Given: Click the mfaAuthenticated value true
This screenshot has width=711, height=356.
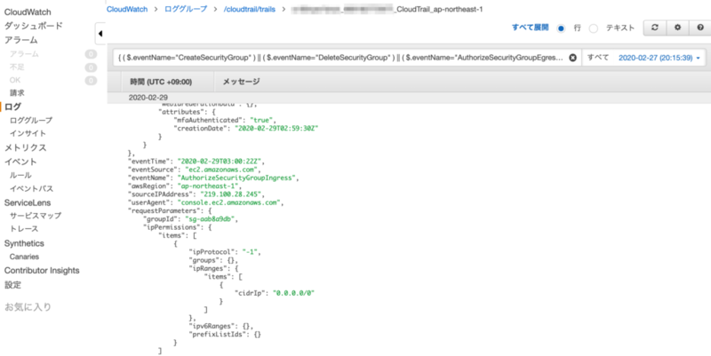Looking at the screenshot, I should point(262,121).
